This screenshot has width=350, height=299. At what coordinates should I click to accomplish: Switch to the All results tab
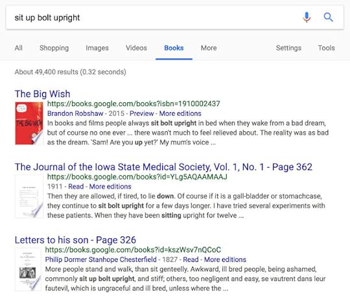click(19, 48)
